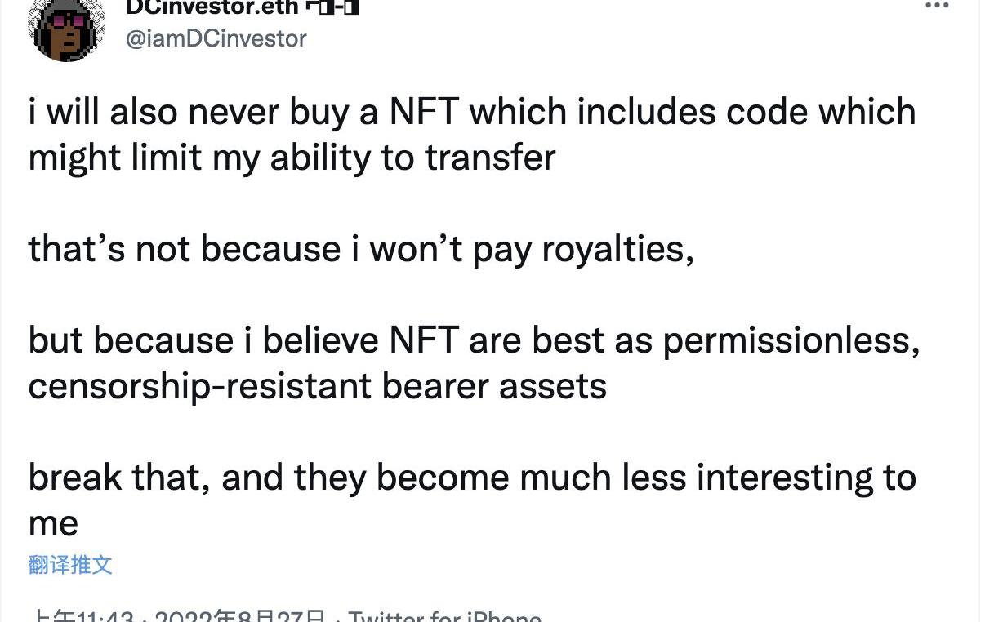The image size is (985, 622).
Task: Click the line "might limit my ability to transfer"
Action: point(292,158)
